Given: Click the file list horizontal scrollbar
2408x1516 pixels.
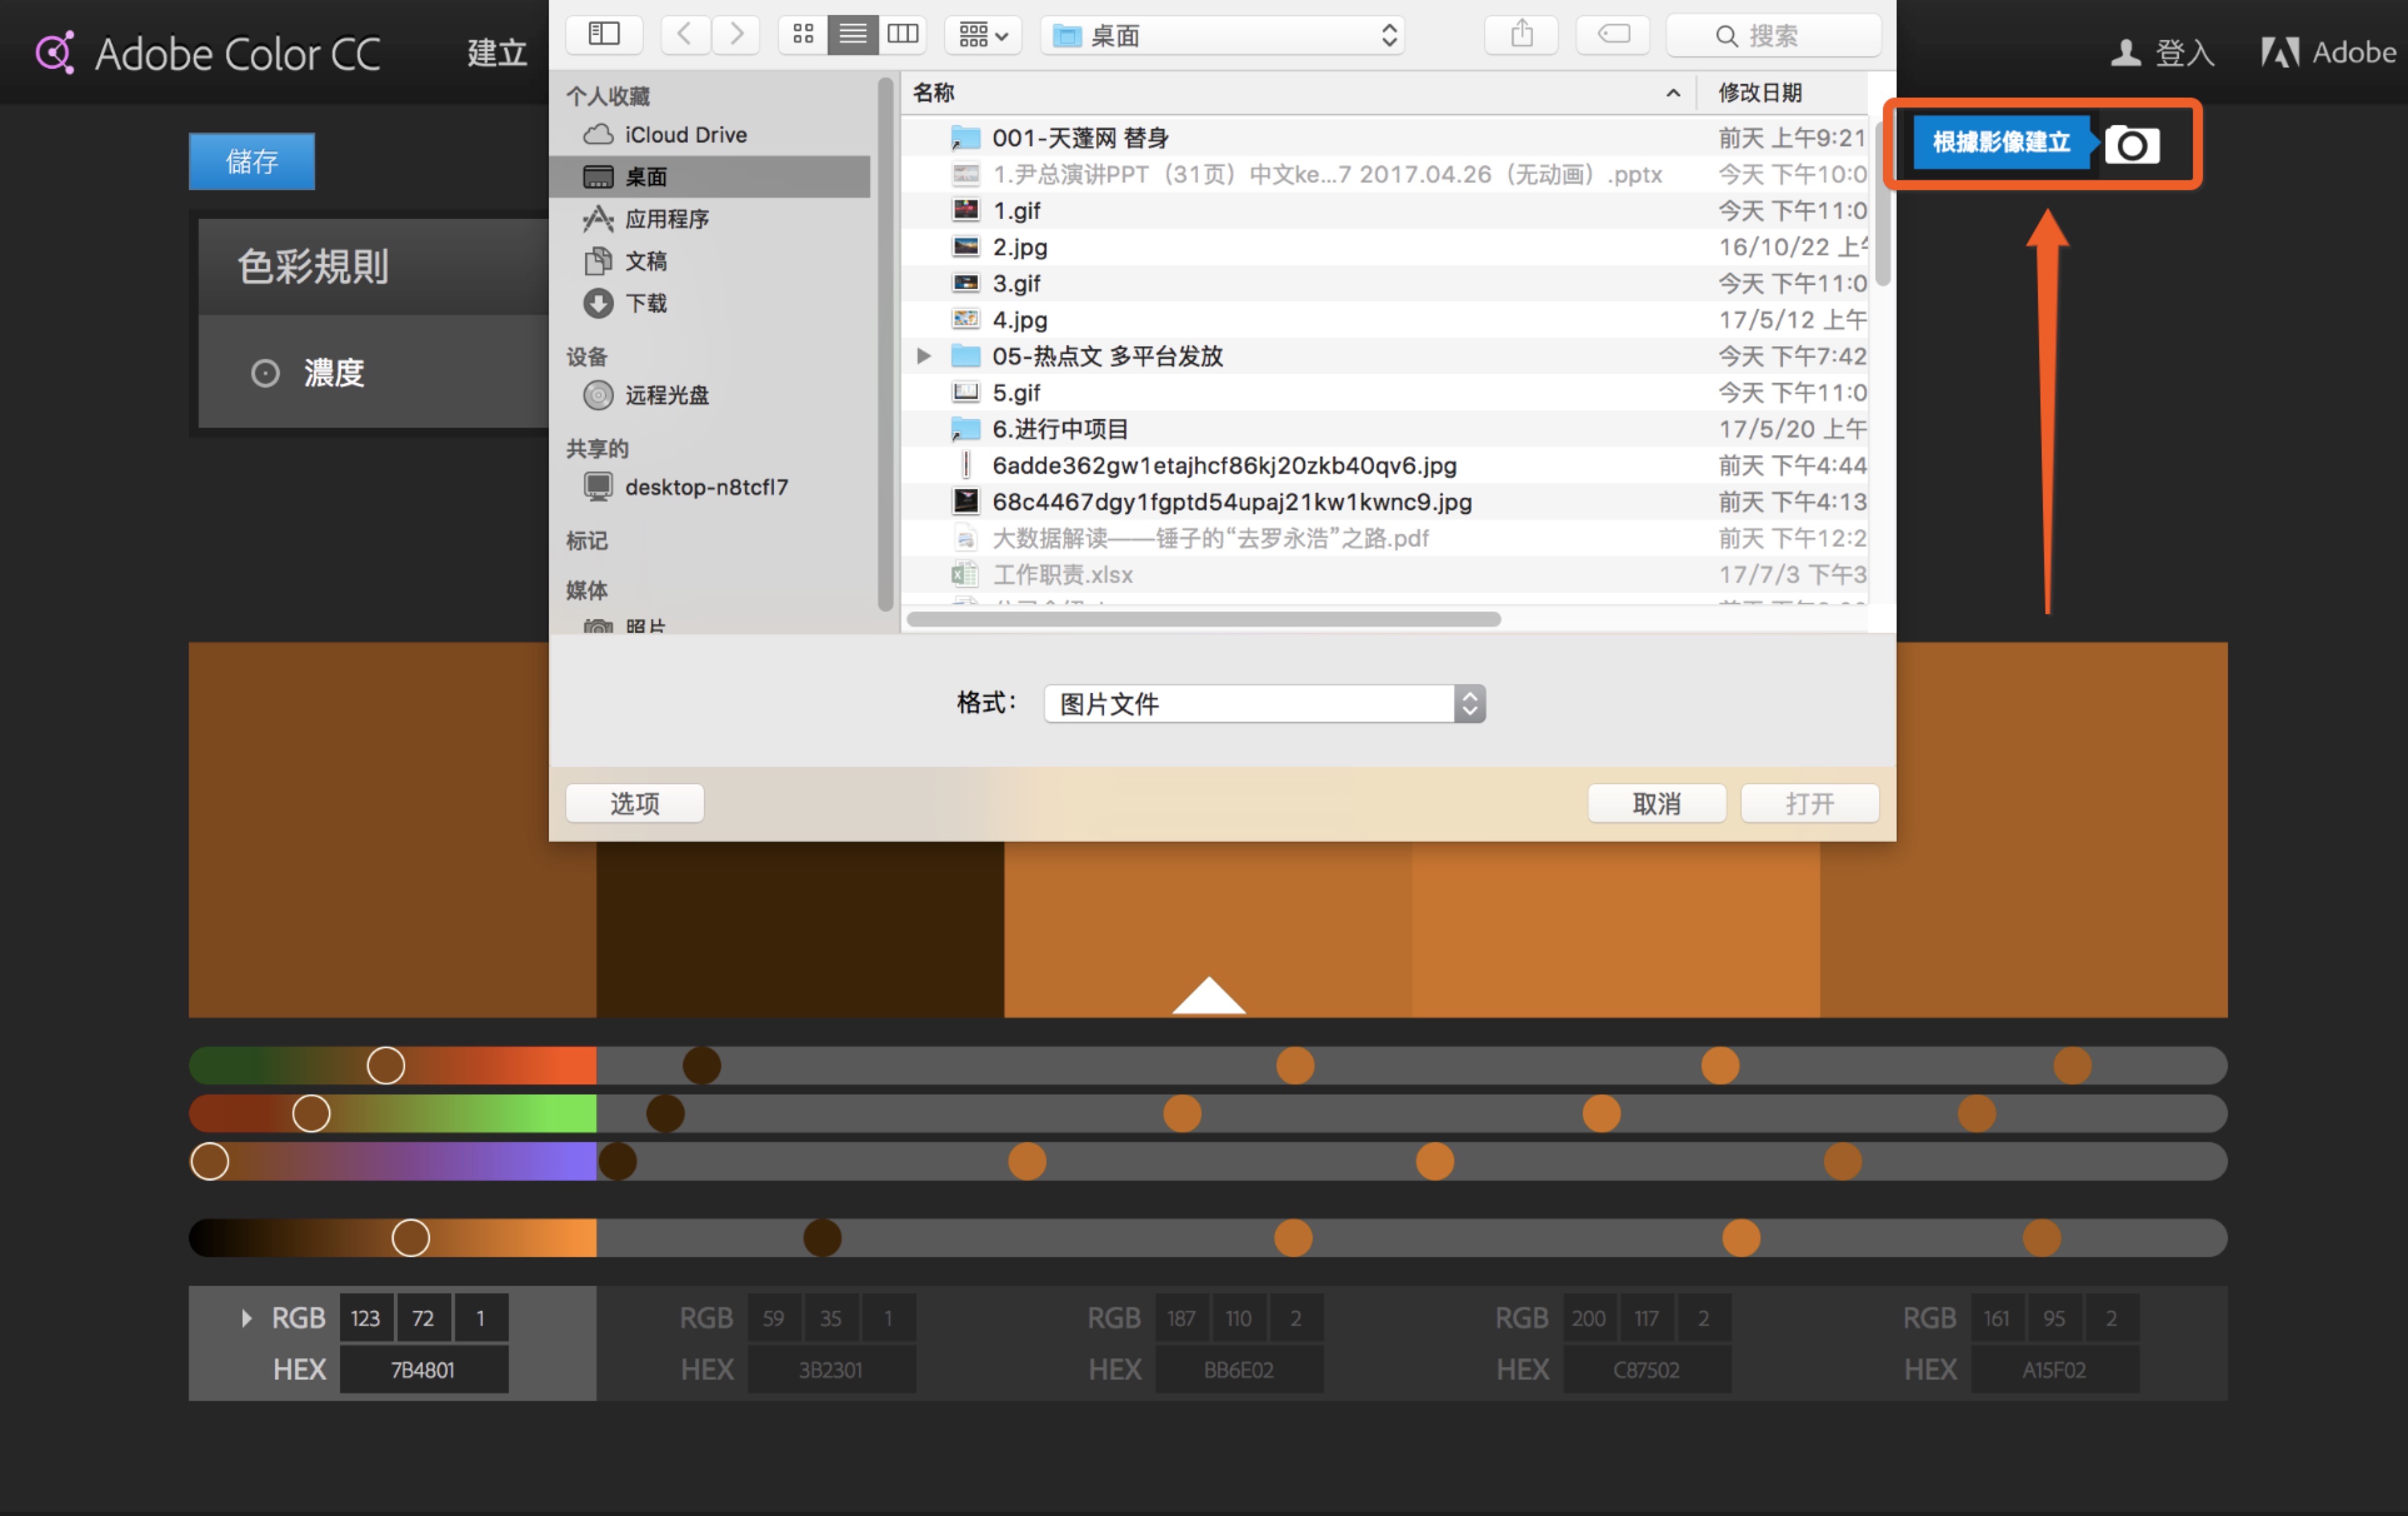Looking at the screenshot, I should (1203, 619).
